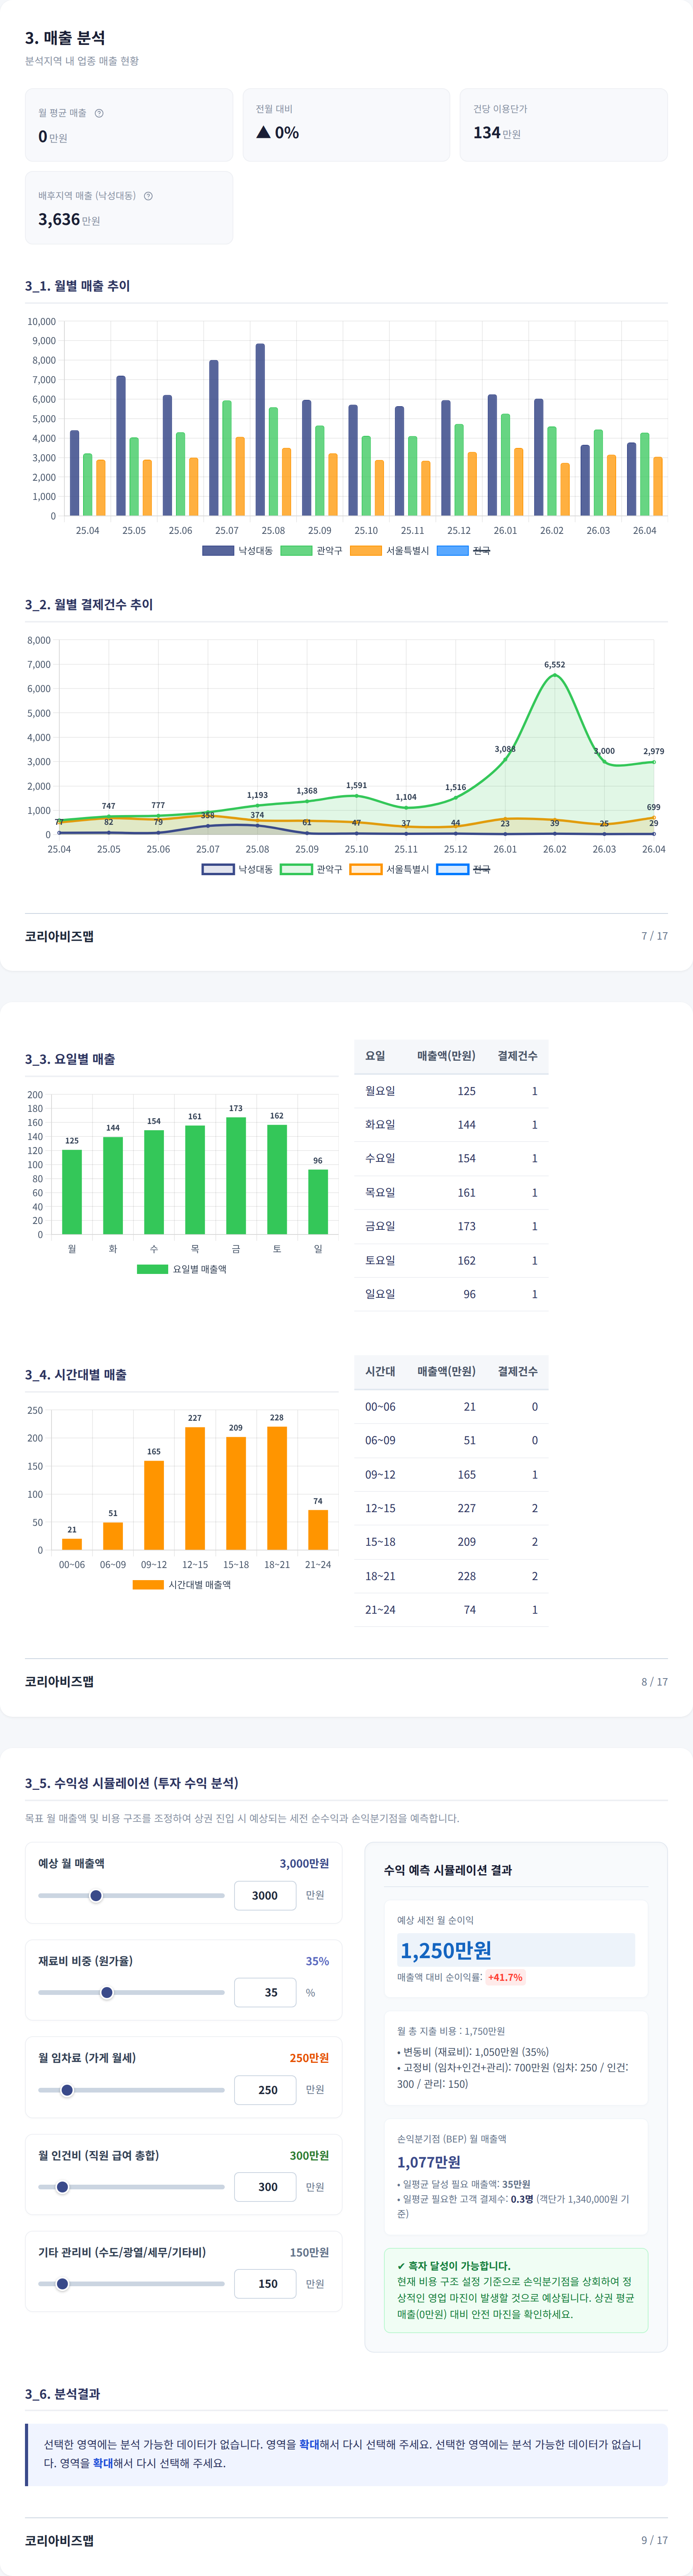Click 15~18 cell in the 시간대 table
The width and height of the screenshot is (693, 2576).
coord(380,1542)
